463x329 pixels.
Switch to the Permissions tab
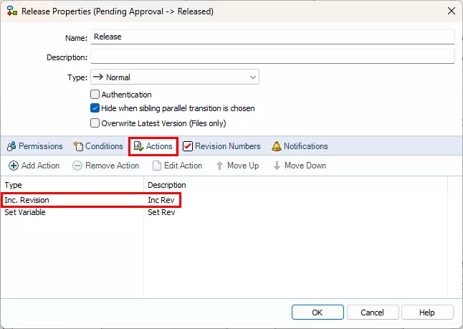pos(35,146)
